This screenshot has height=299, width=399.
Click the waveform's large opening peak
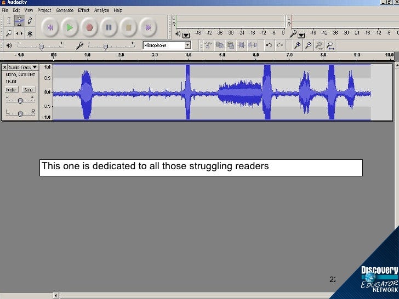pos(86,95)
